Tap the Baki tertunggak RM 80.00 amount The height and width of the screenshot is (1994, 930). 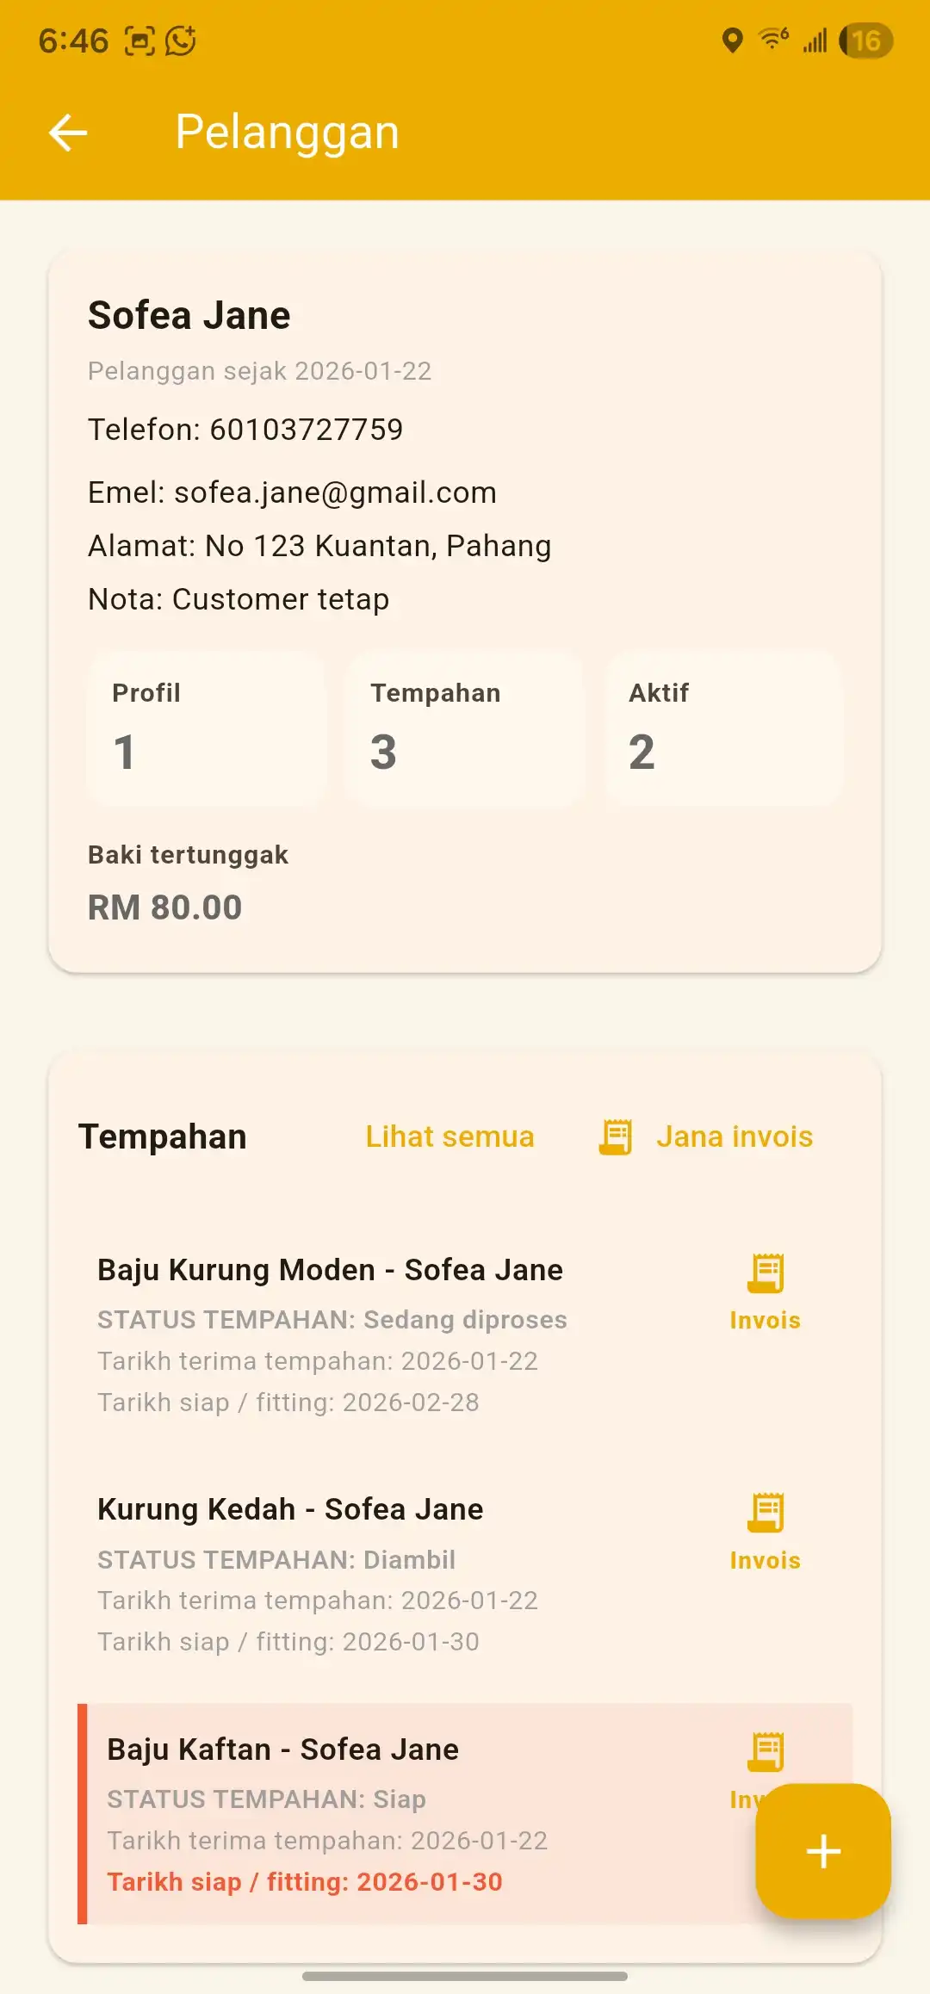click(x=165, y=907)
